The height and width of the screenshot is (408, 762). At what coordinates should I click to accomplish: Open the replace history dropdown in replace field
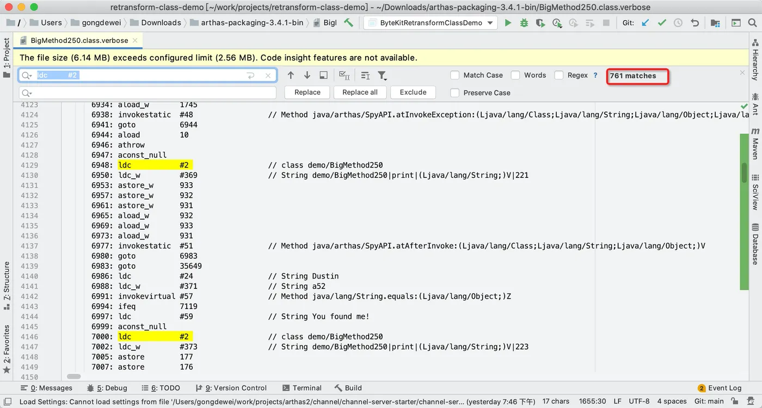[x=27, y=93]
